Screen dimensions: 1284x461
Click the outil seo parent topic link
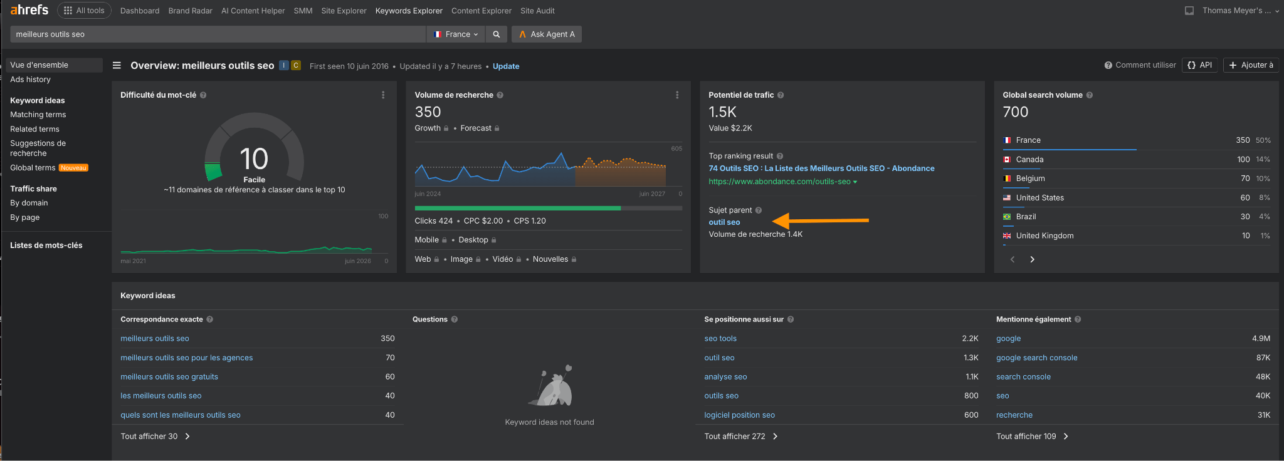[x=724, y=222]
